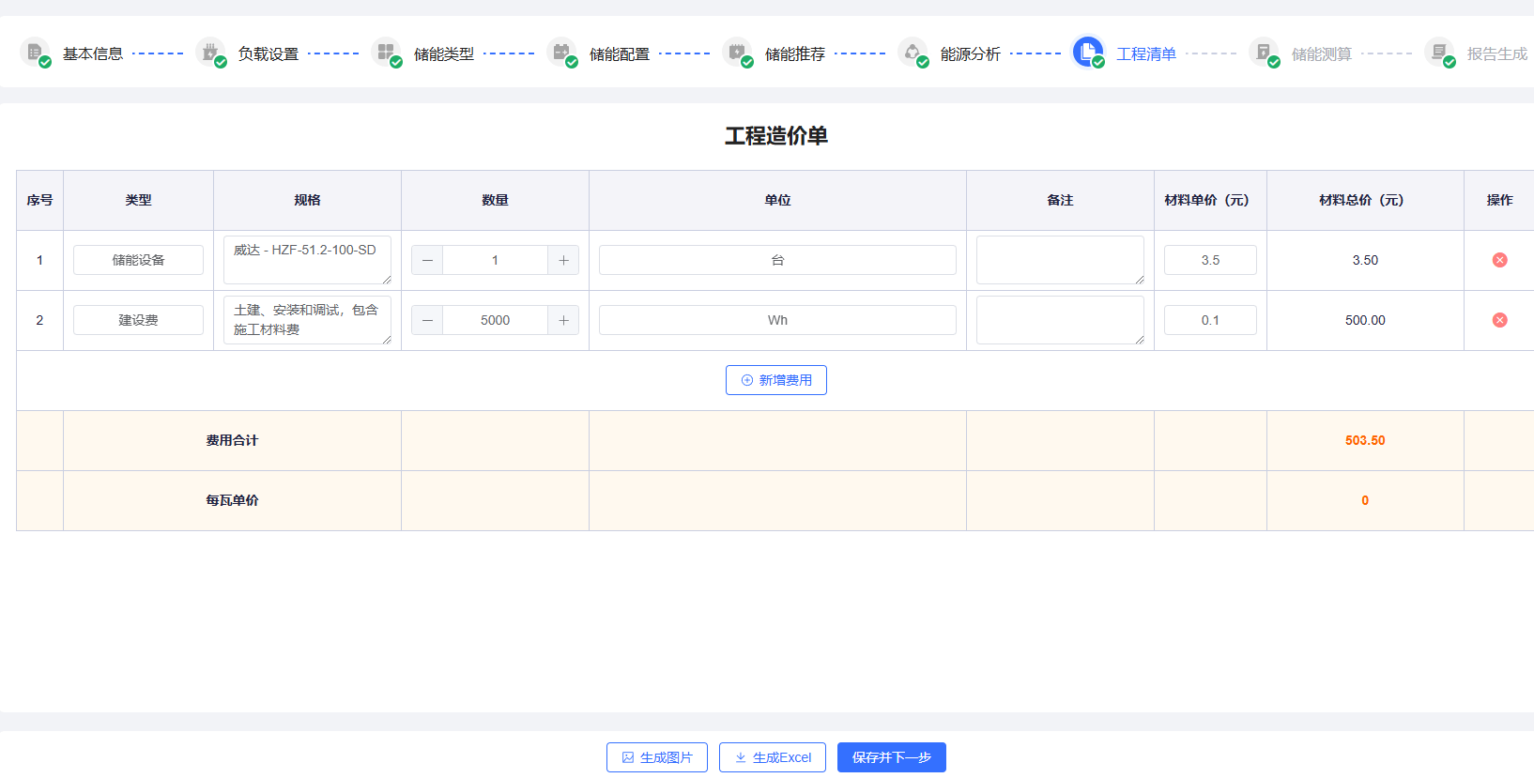Screen dimensions: 1534x778
Task: Increase quantity for 储能设备 row
Action: [x=563, y=260]
